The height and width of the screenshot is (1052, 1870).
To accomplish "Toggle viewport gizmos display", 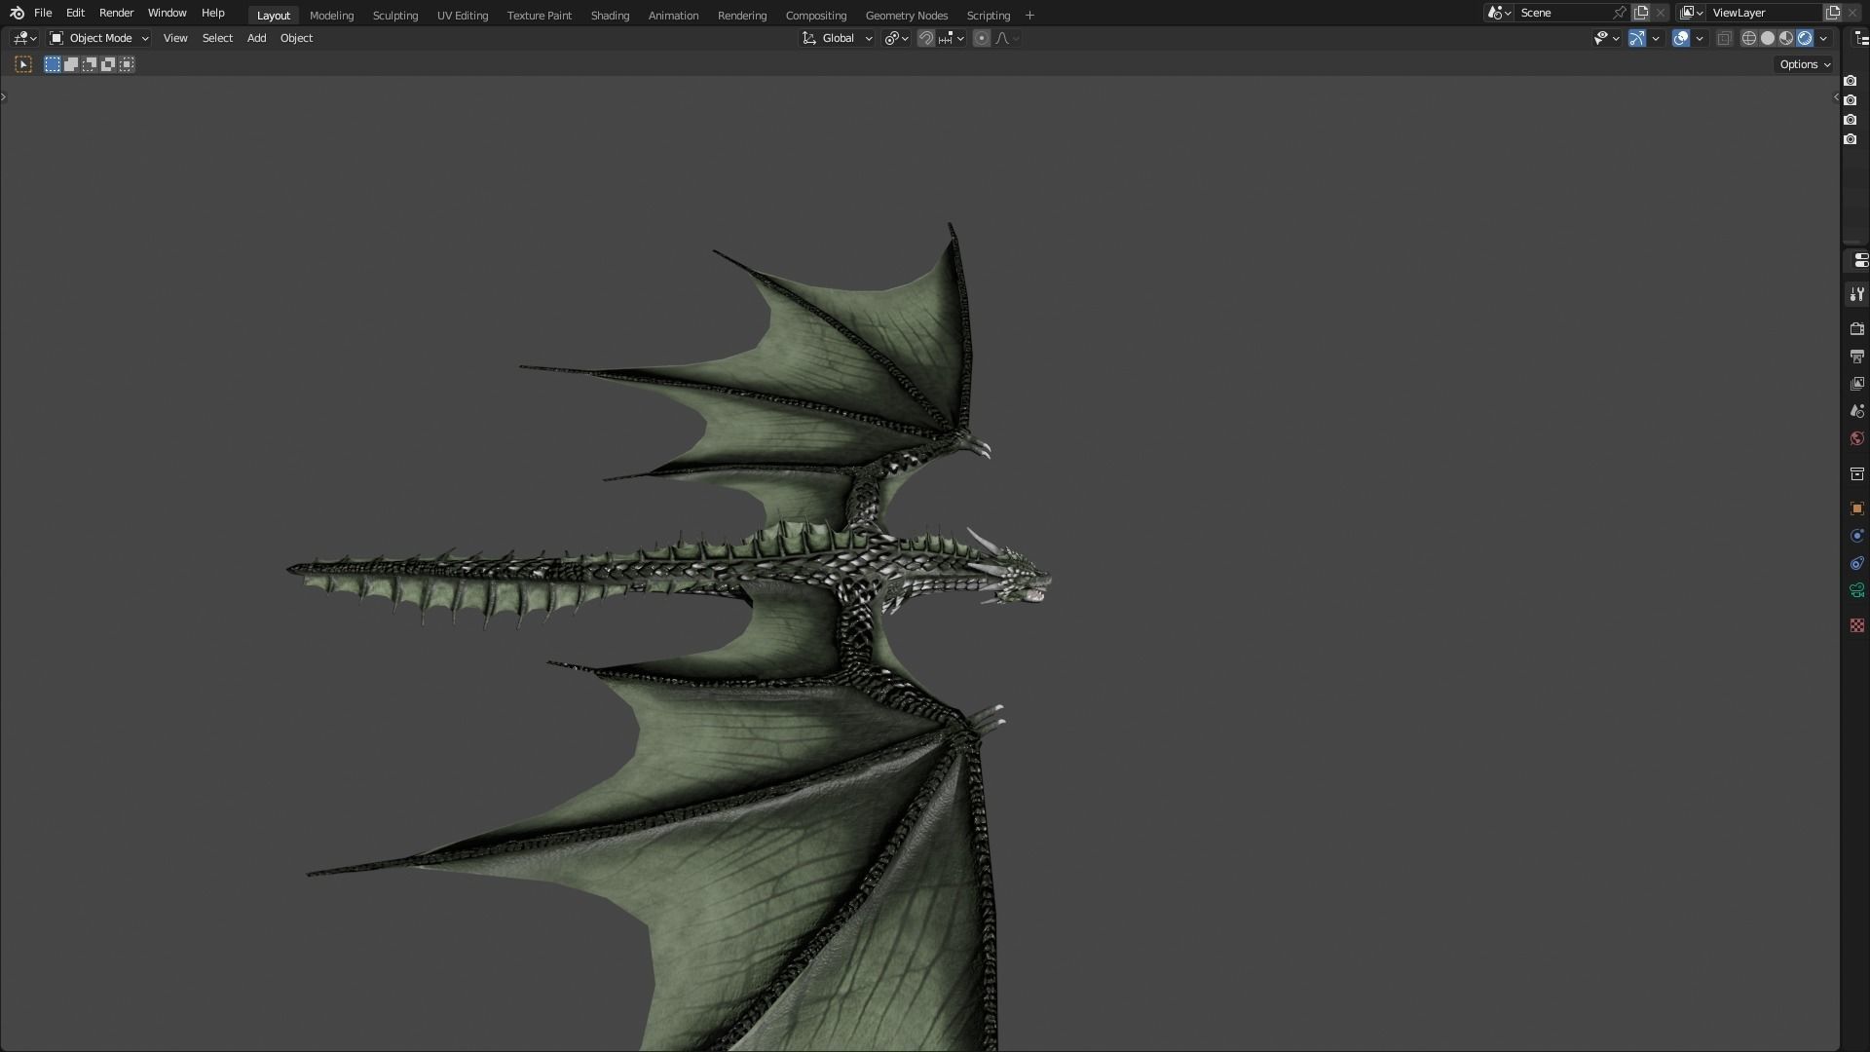I will [x=1637, y=38].
